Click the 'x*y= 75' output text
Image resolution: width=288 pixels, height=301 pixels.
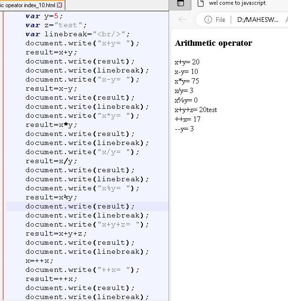[187, 81]
